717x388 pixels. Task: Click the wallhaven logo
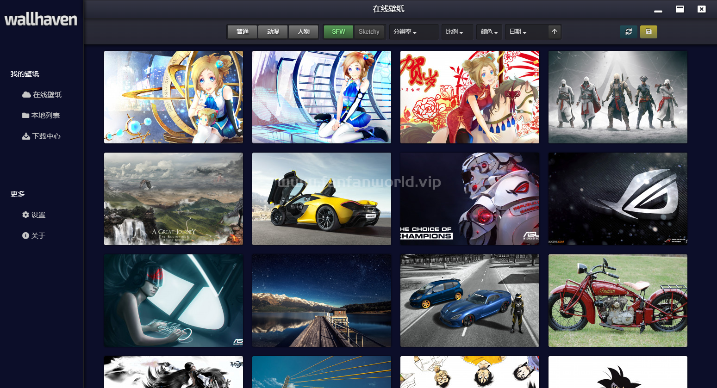point(41,19)
